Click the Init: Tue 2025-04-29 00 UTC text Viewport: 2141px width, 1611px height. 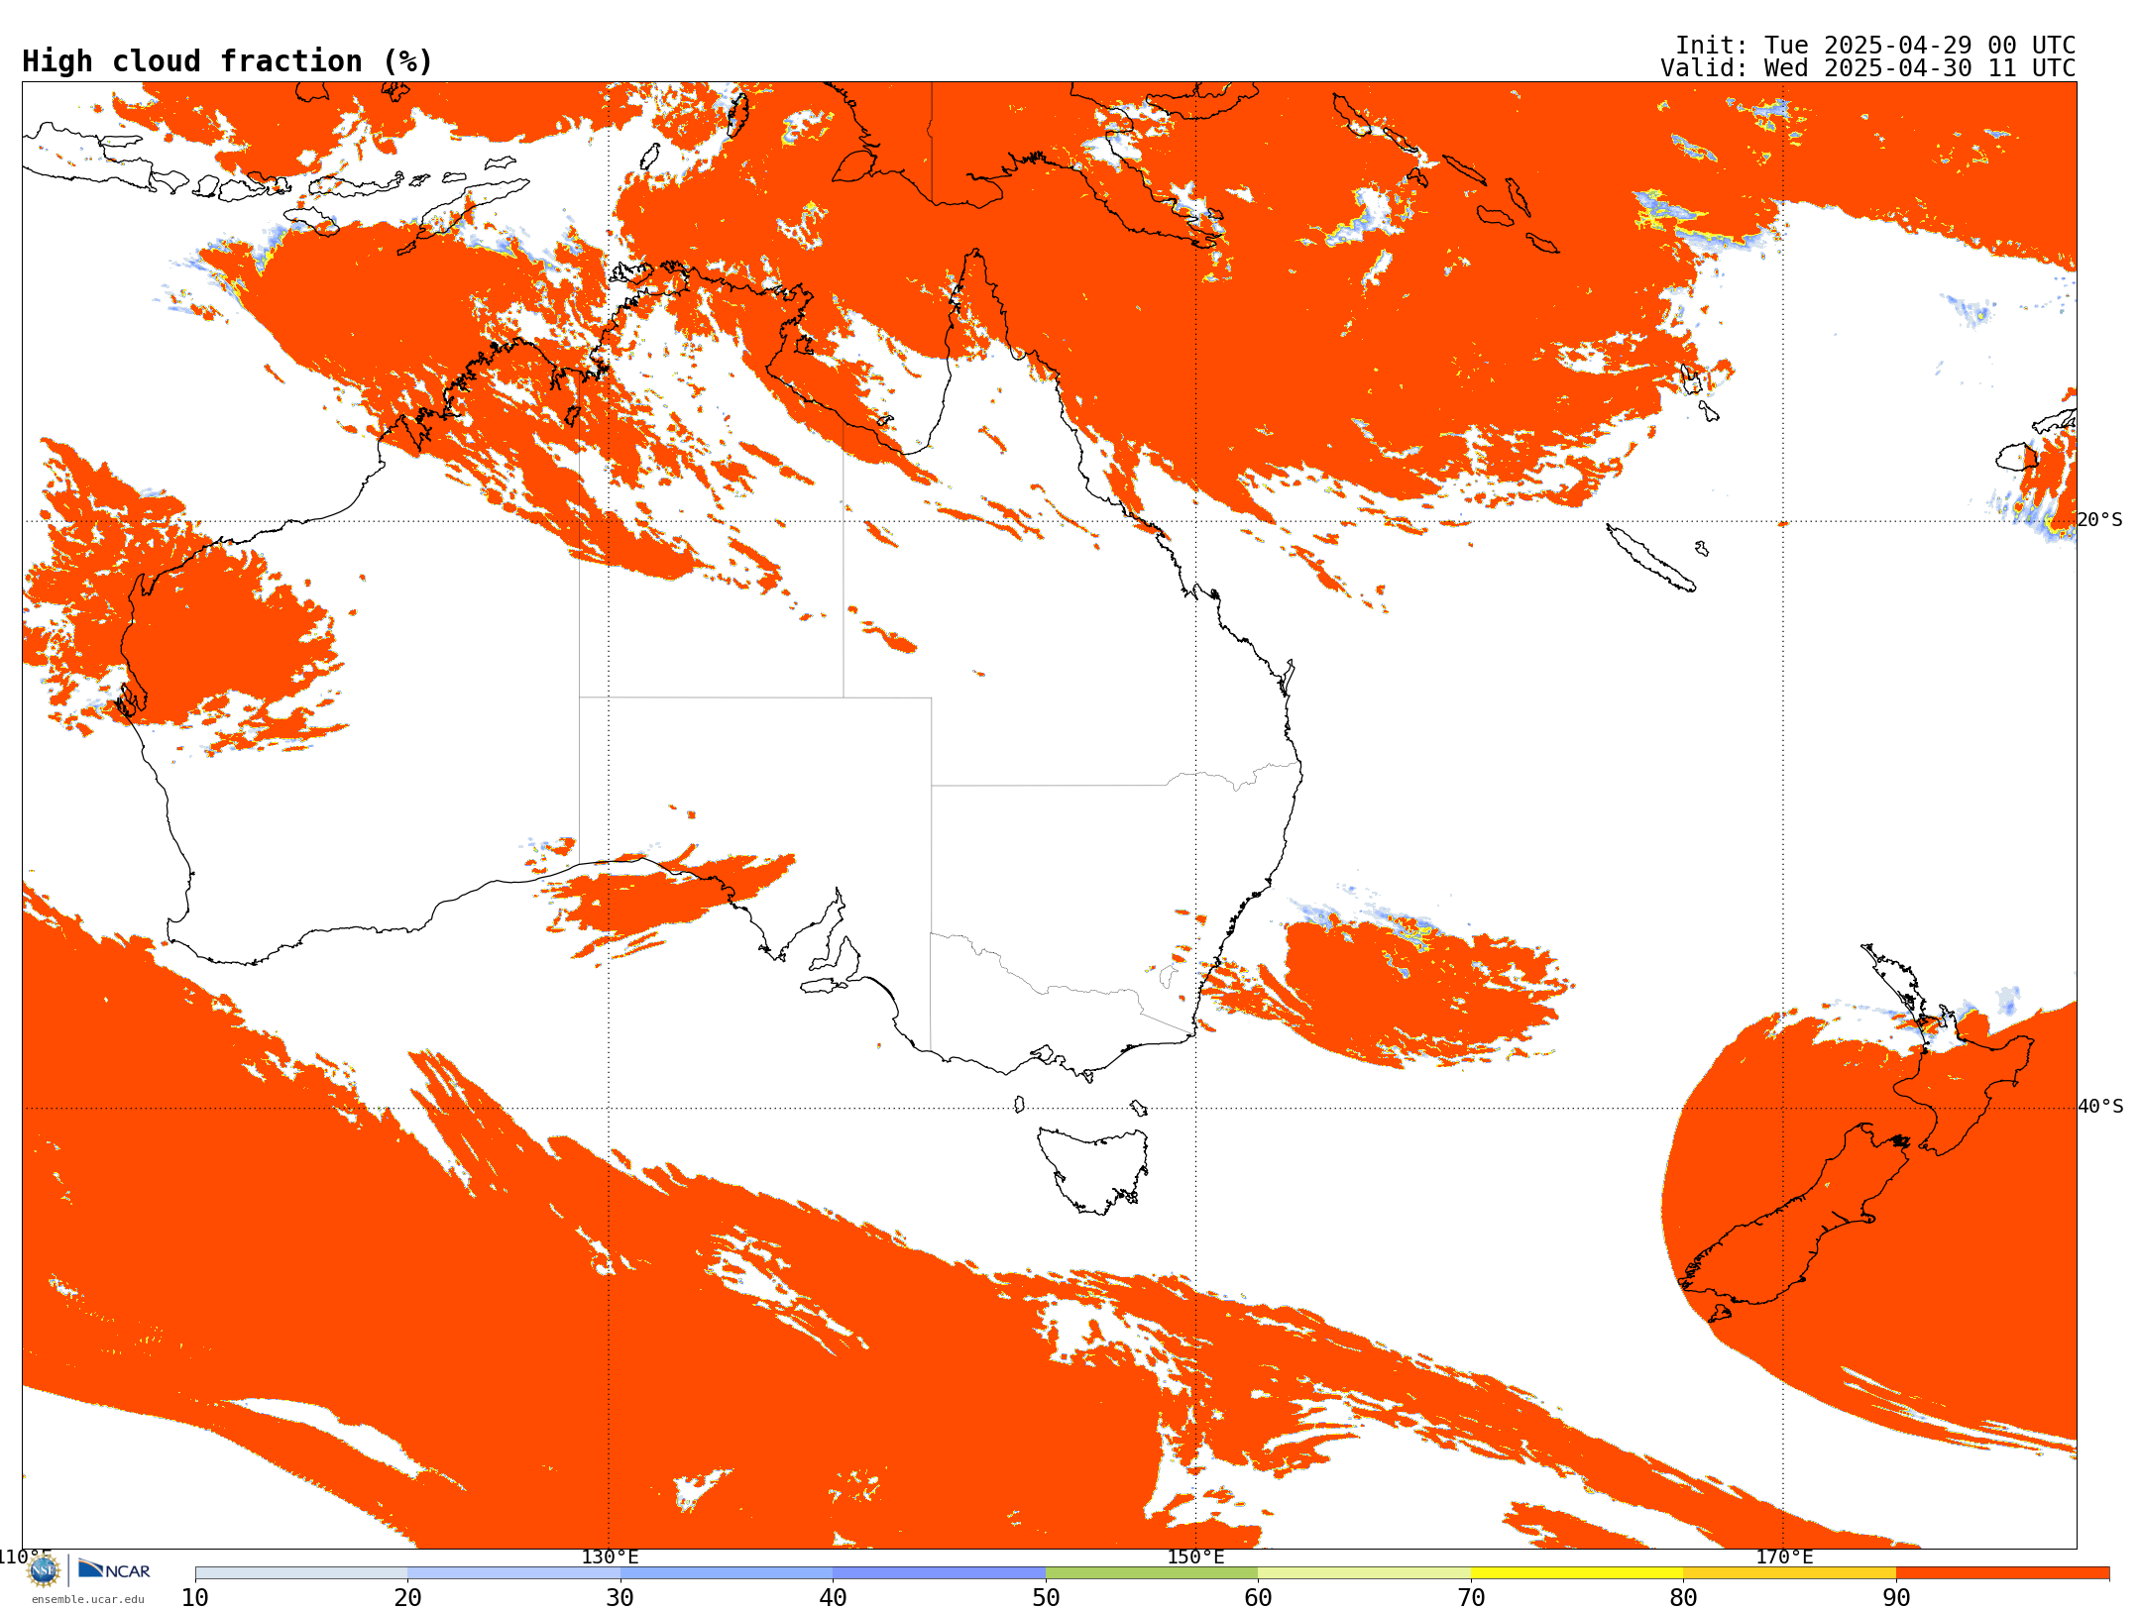pyautogui.click(x=1874, y=46)
